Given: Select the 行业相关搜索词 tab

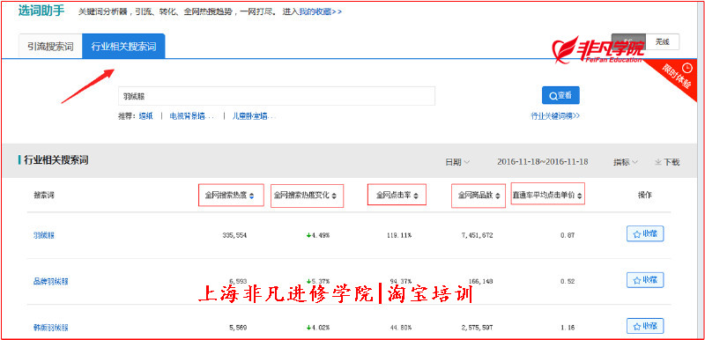Looking at the screenshot, I should pyautogui.click(x=123, y=47).
